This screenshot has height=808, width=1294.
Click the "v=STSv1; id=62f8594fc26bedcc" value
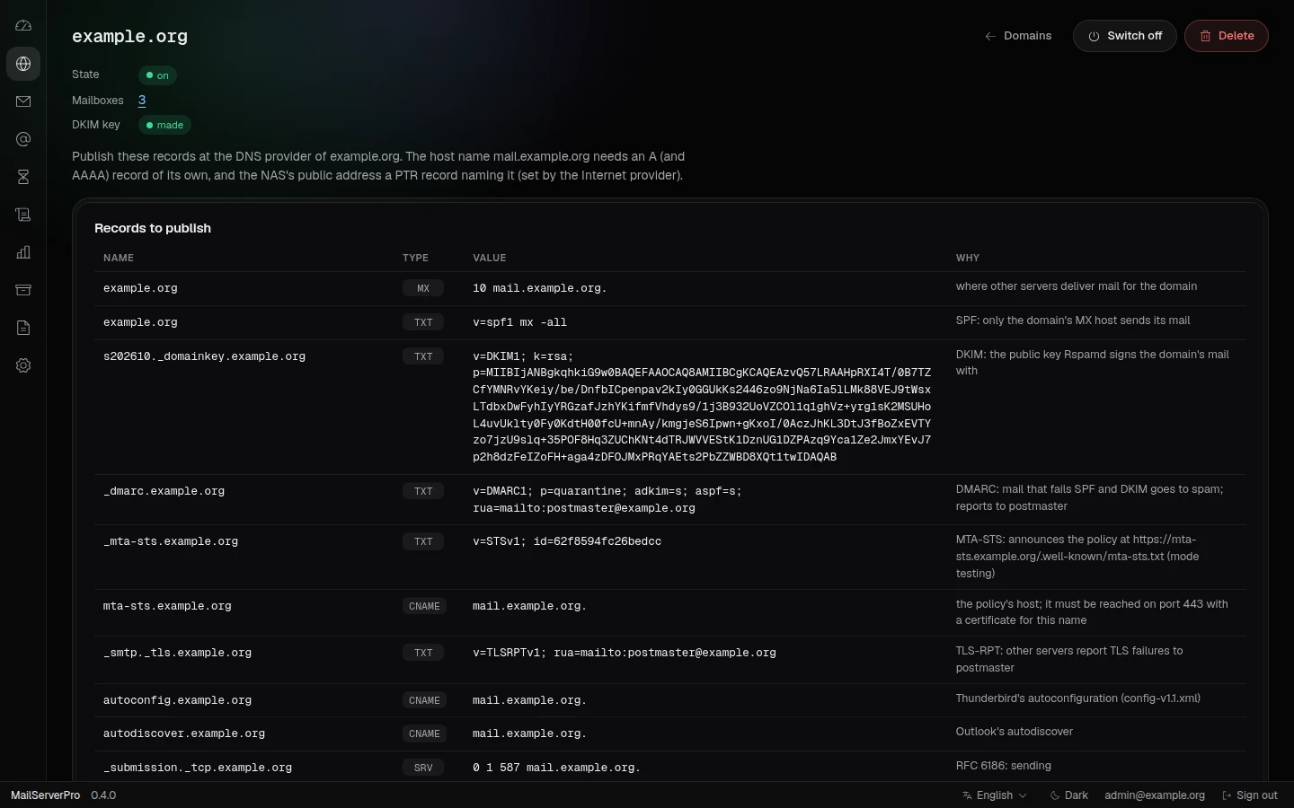point(567,541)
